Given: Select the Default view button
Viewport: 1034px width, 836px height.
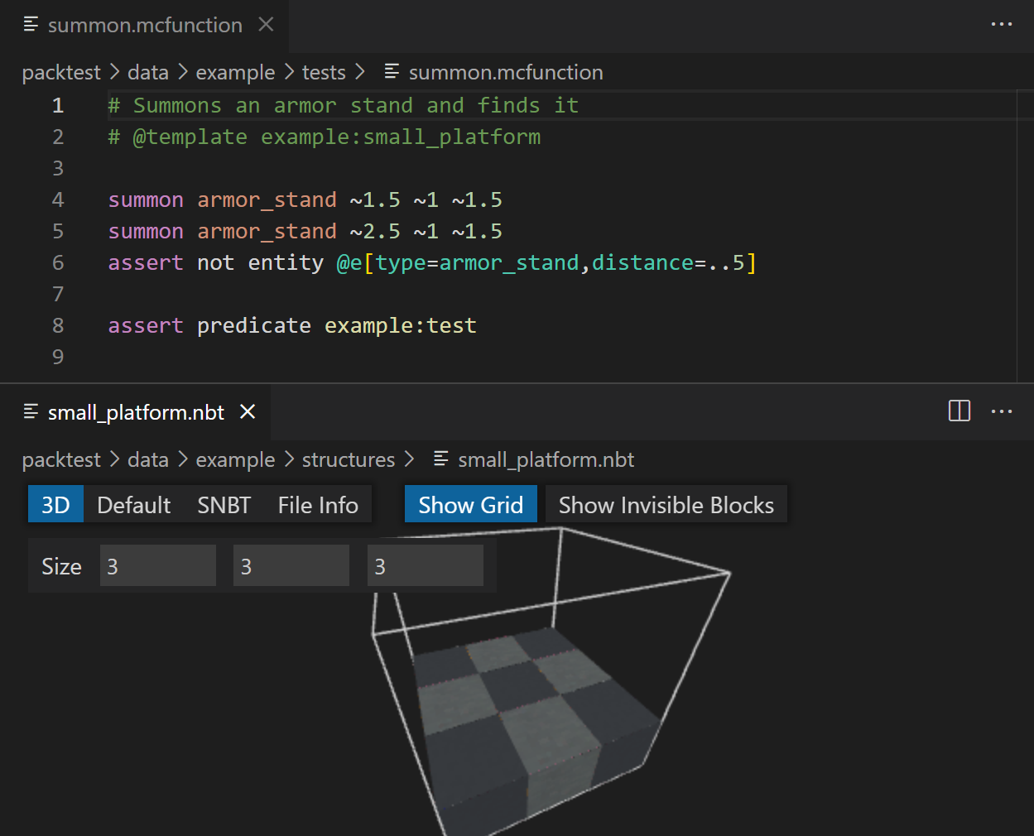Looking at the screenshot, I should coord(133,505).
